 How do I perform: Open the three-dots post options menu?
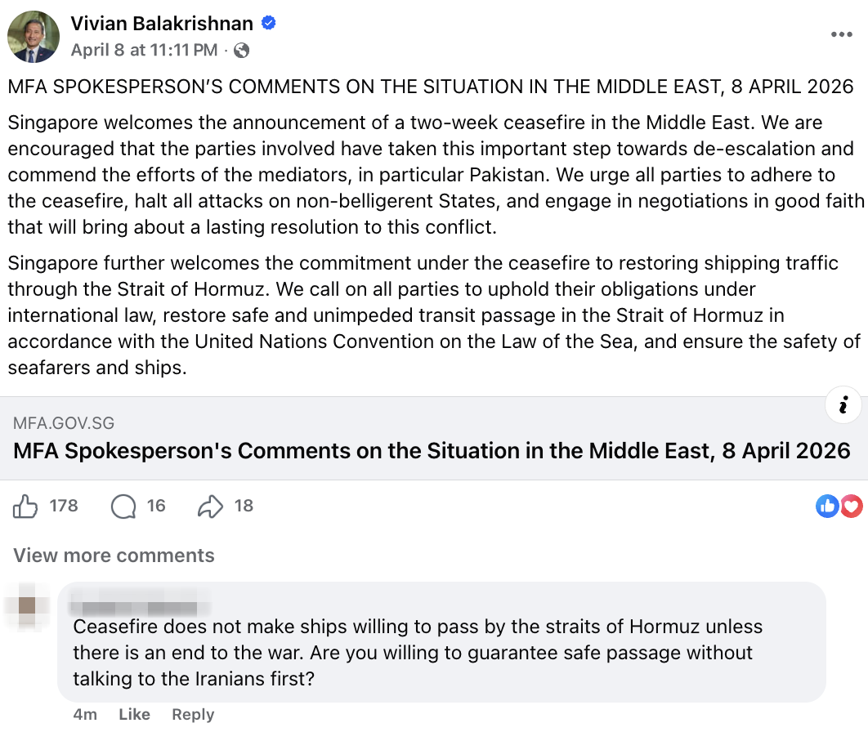click(841, 34)
